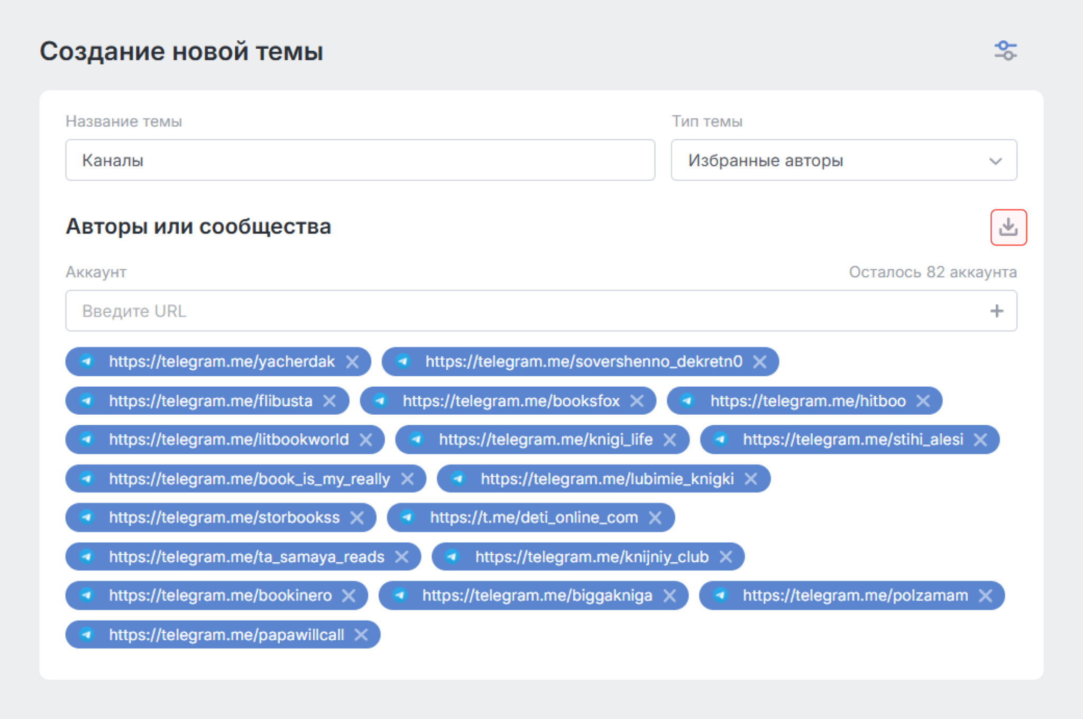The height and width of the screenshot is (719, 1083).
Task: Select the telegram.me/bookinero URL text
Action: pyautogui.click(x=221, y=596)
